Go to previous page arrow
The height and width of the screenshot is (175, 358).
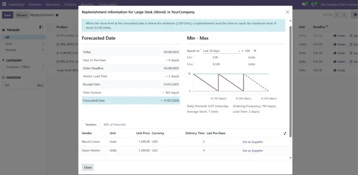point(337,15)
